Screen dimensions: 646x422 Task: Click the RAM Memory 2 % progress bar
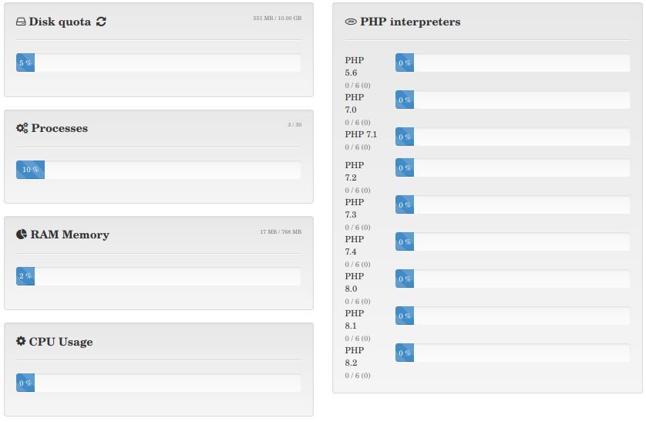pyautogui.click(x=158, y=276)
